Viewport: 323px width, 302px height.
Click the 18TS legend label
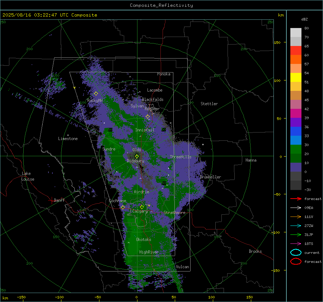tap(309, 244)
